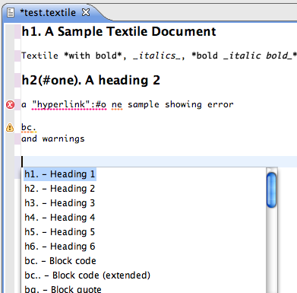Choose 'h5. – Heading 5' from the suggestions
Viewport: 297px width, 293px height.
click(60, 232)
